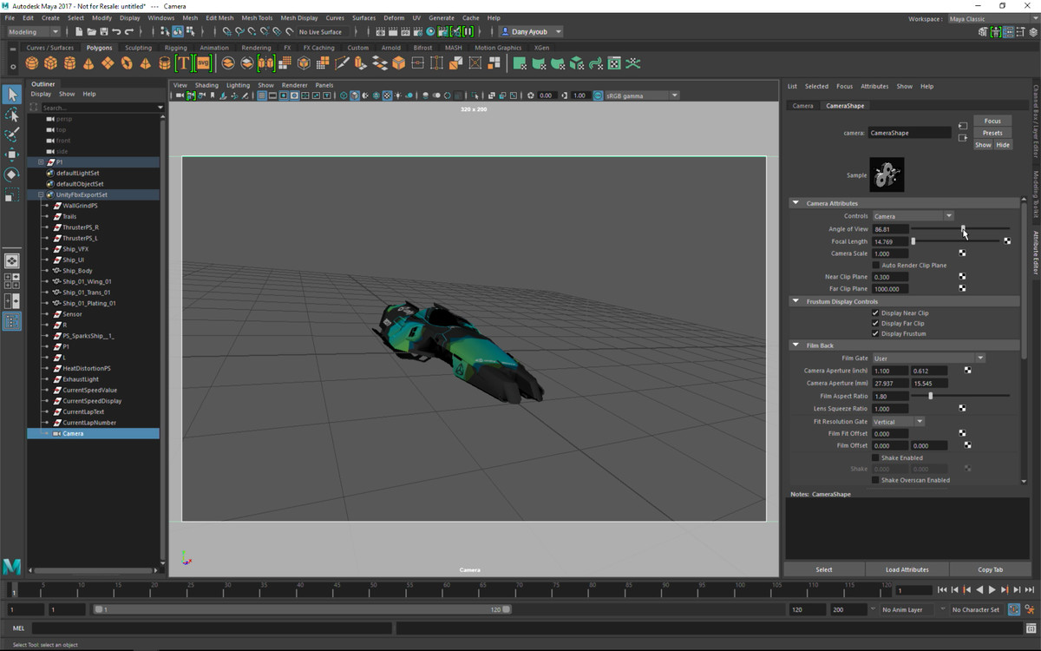The height and width of the screenshot is (651, 1041).
Task: Click the Copy Tab button
Action: point(990,569)
